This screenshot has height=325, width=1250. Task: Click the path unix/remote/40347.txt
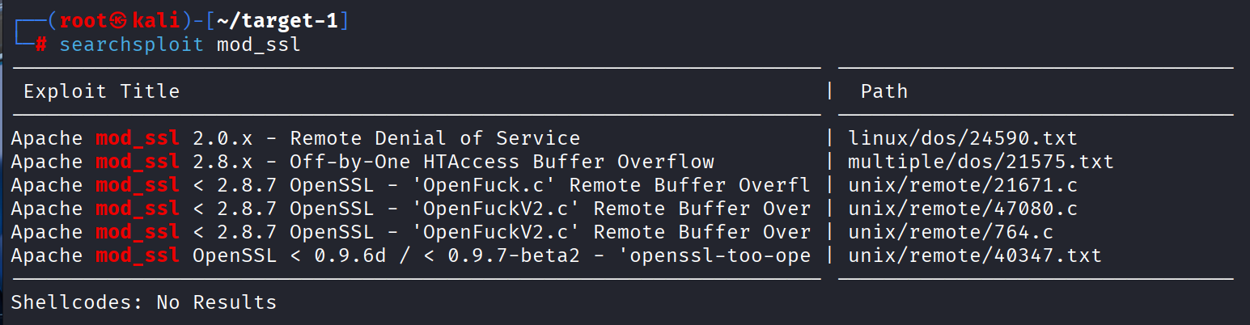(x=974, y=255)
